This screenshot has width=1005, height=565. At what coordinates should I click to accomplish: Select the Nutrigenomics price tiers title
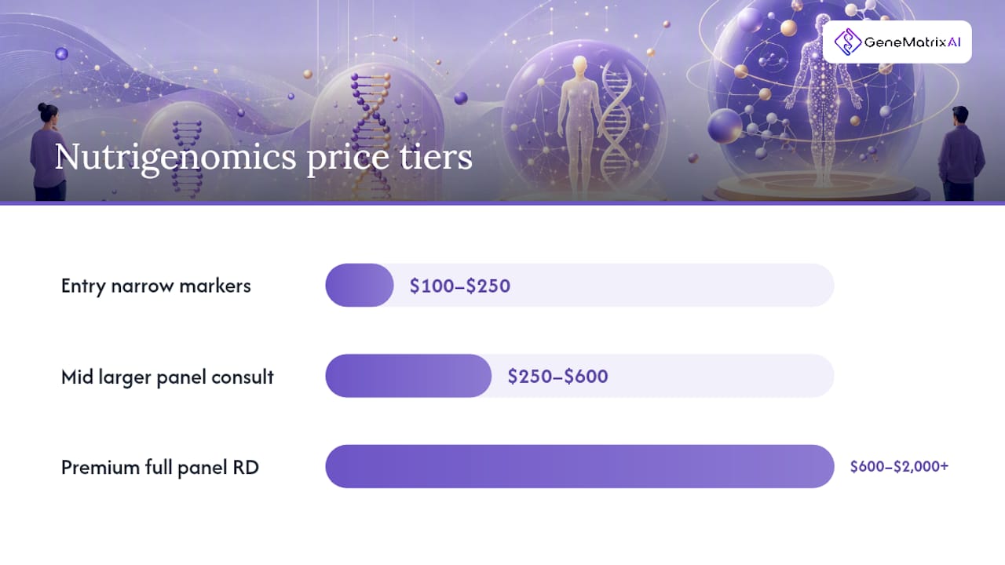coord(264,157)
